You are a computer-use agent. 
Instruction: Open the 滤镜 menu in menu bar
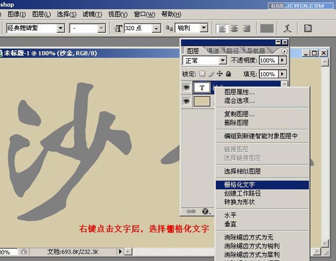coord(90,13)
